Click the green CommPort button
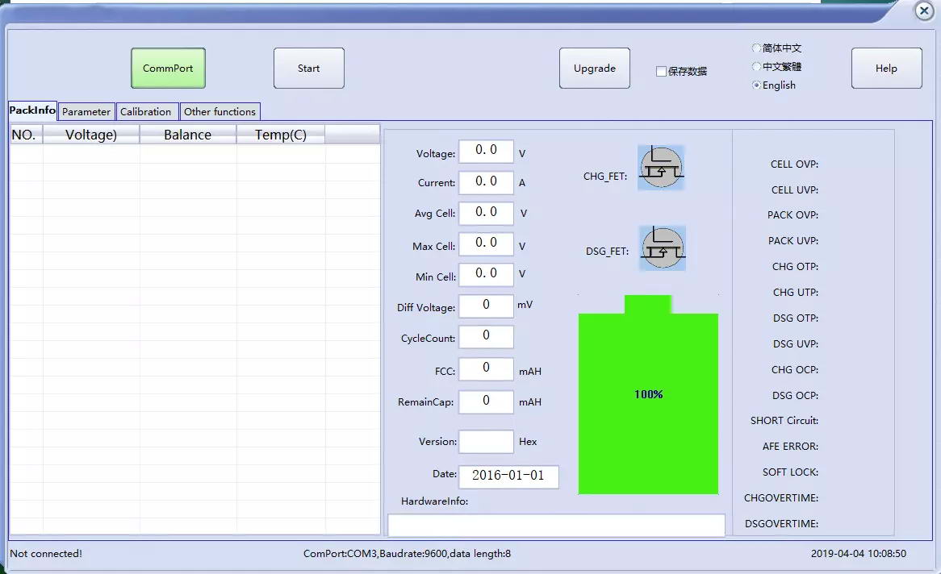This screenshot has height=574, width=941. (x=168, y=69)
